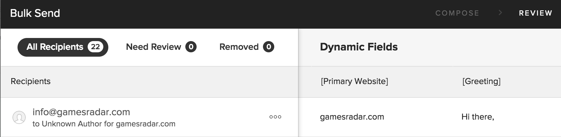561x137 pixels.
Task: Click the Unknown Author for gamesradar.com line
Action: 104,124
